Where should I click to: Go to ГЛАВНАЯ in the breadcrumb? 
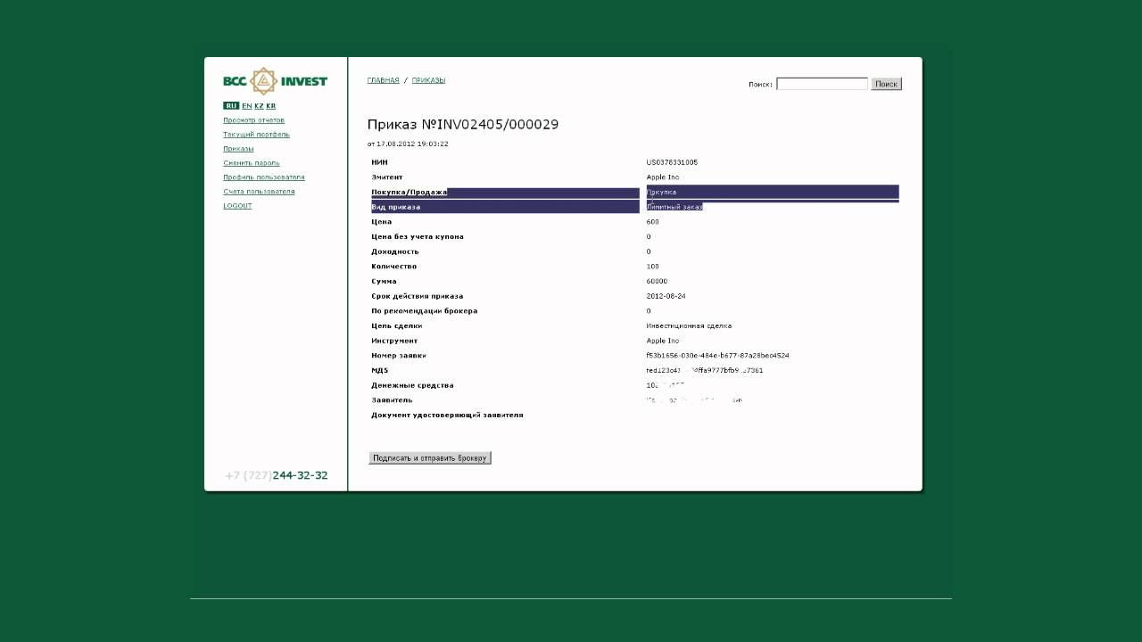pyautogui.click(x=384, y=80)
